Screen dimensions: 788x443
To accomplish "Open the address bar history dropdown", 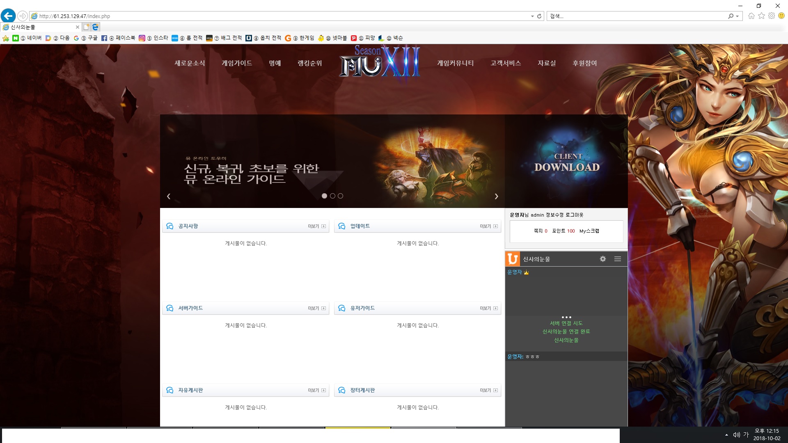I will 532,16.
